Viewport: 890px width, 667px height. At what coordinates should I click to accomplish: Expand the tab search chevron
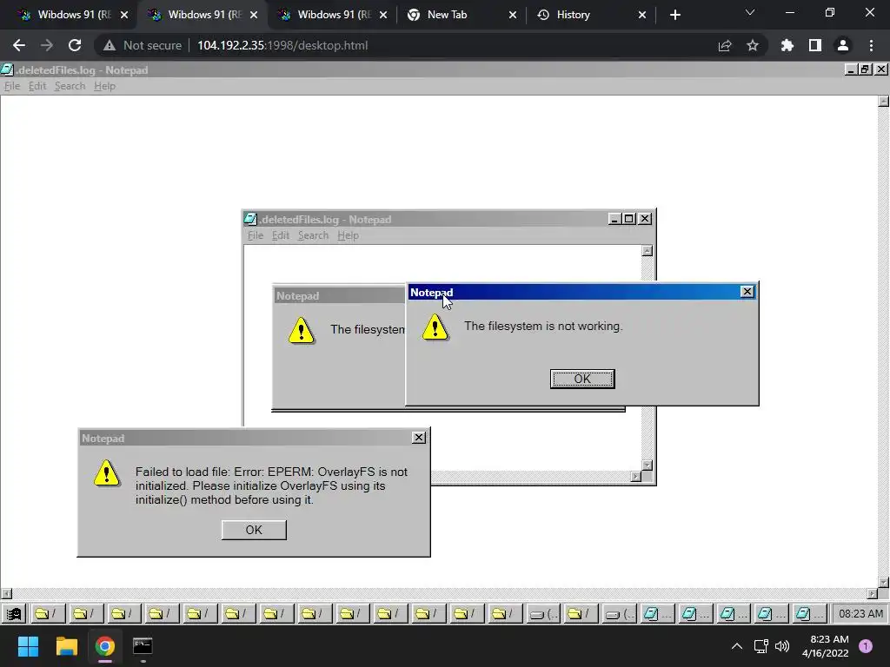click(750, 12)
